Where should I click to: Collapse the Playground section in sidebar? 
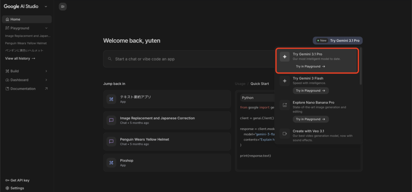46,28
